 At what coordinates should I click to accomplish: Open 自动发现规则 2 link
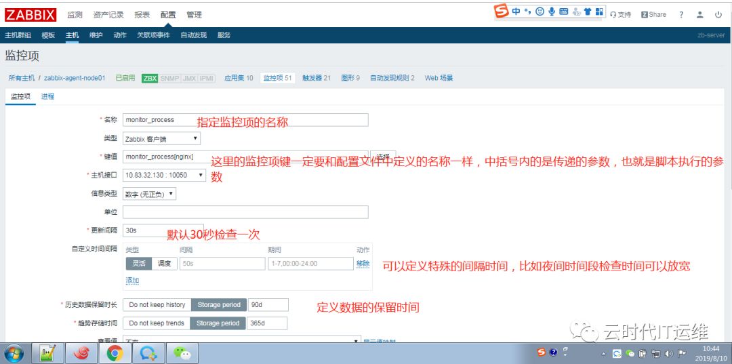click(x=392, y=78)
